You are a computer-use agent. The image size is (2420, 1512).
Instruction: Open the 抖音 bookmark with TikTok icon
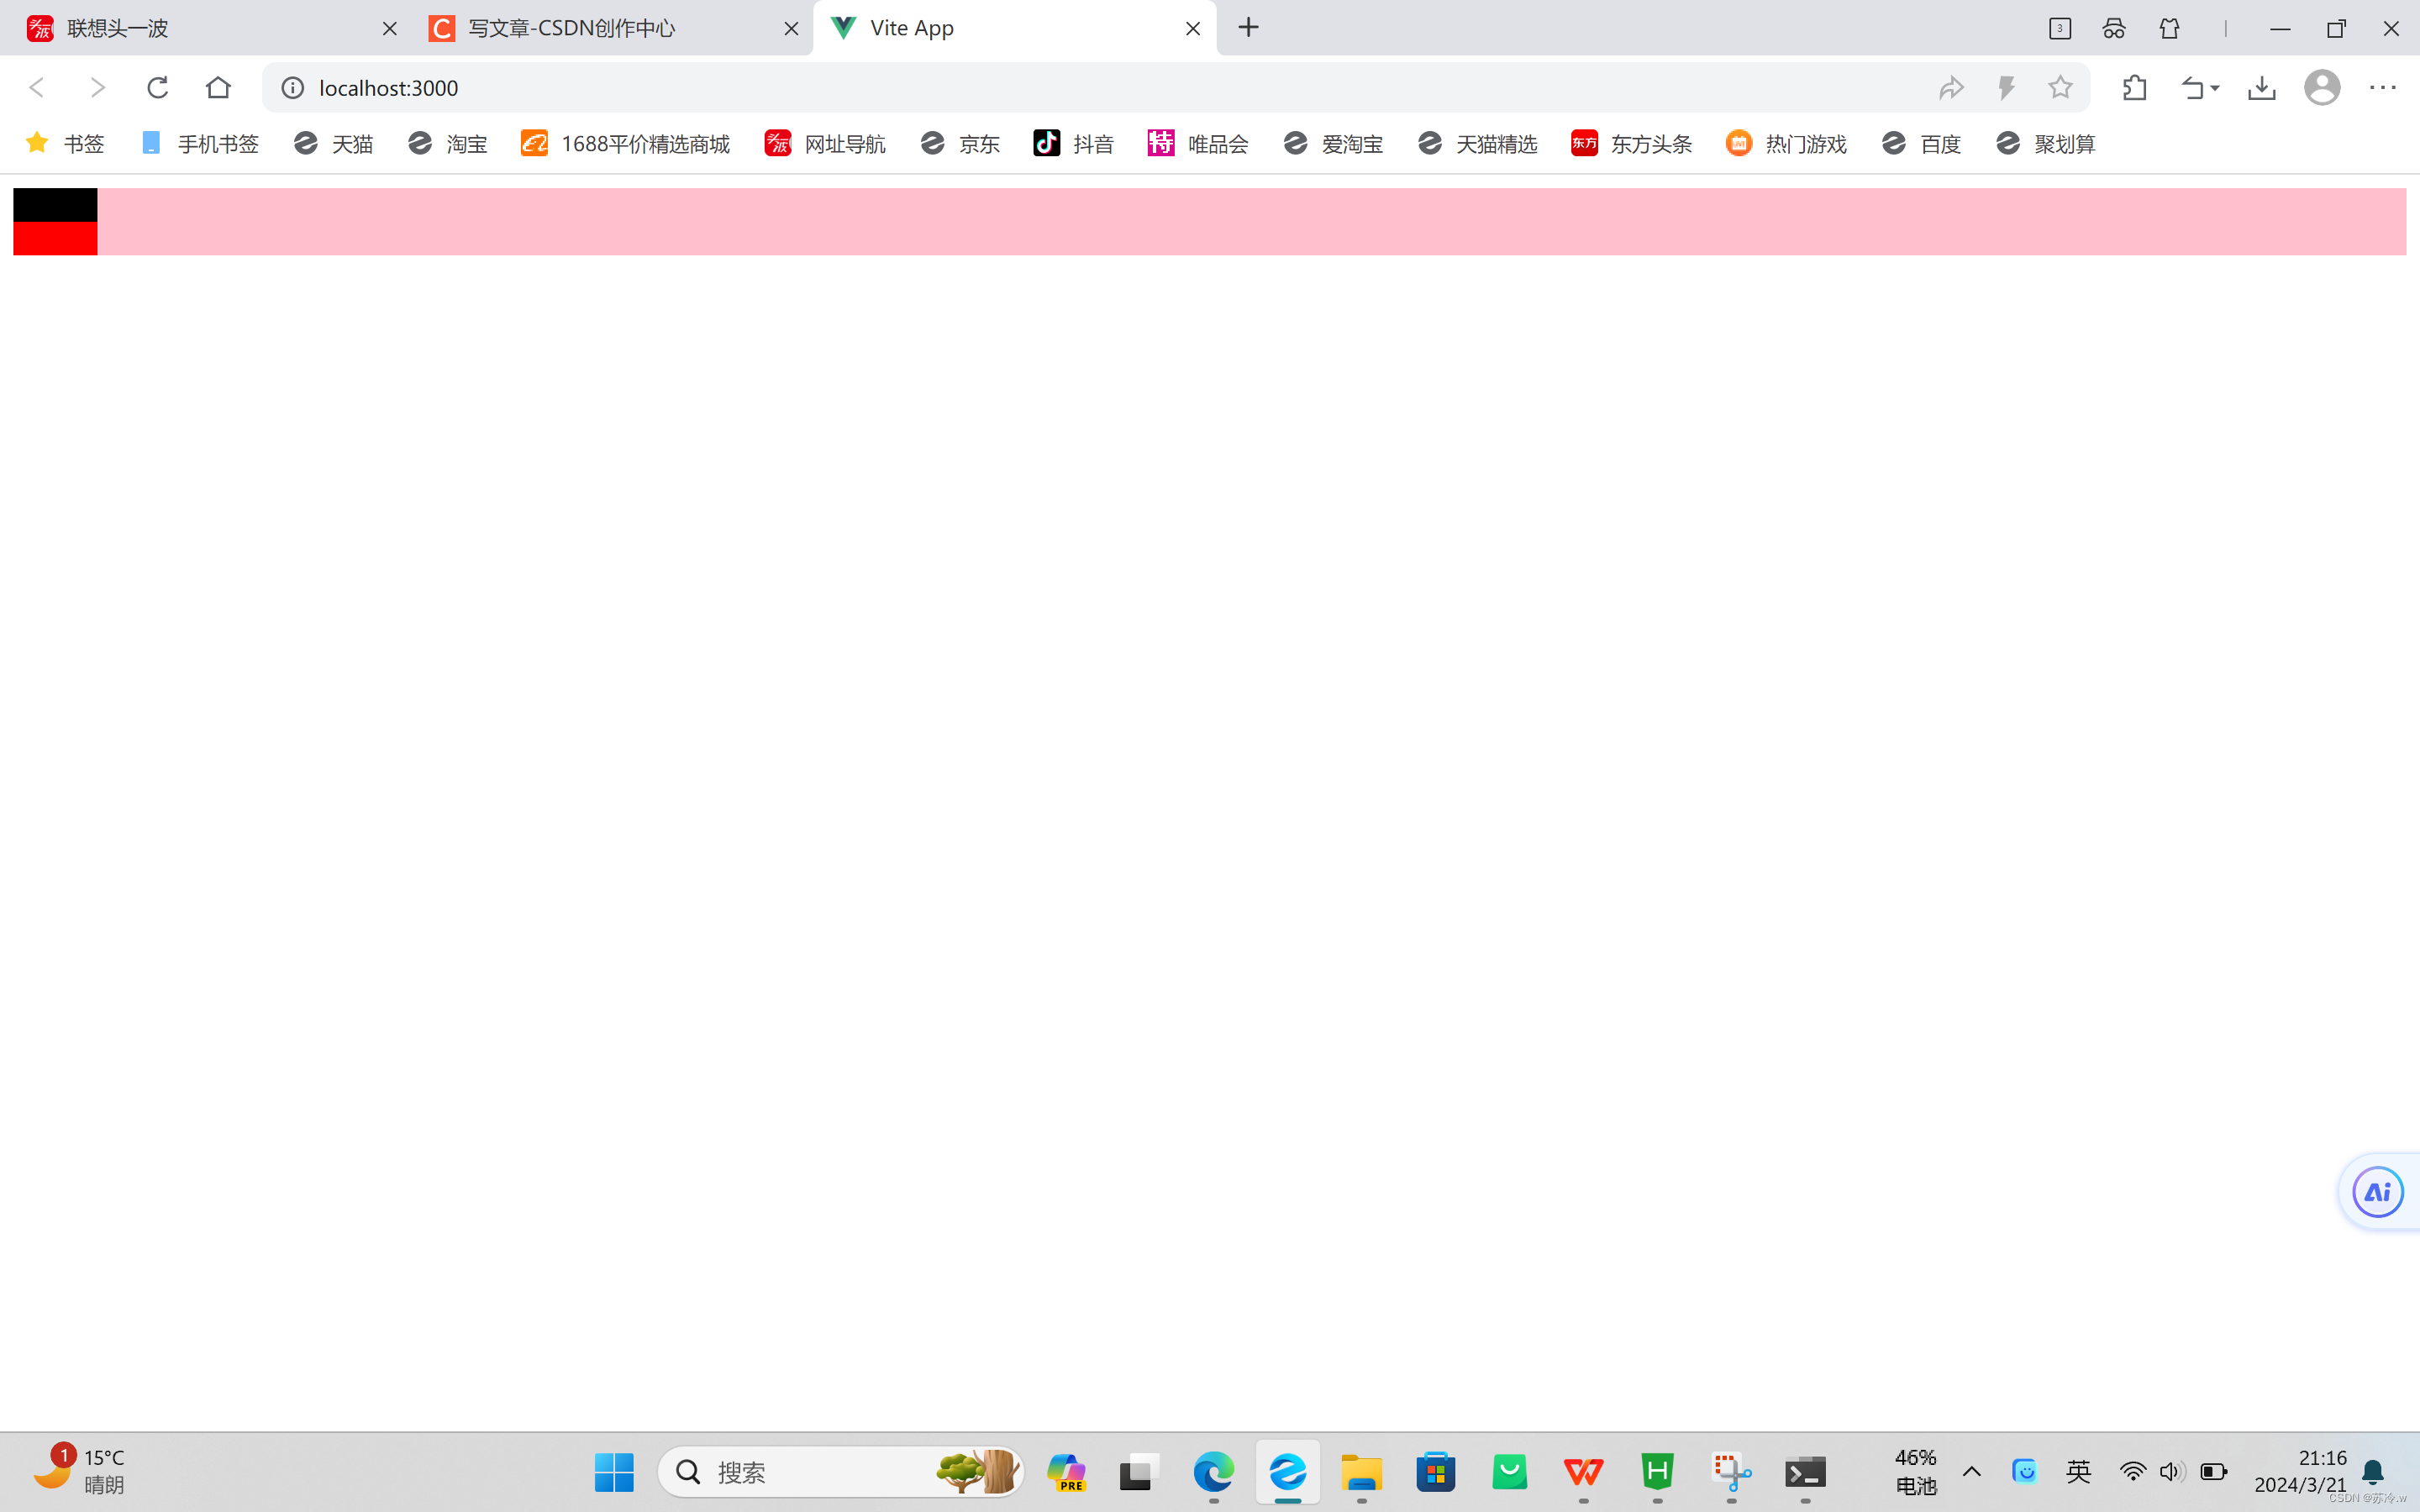point(1073,143)
